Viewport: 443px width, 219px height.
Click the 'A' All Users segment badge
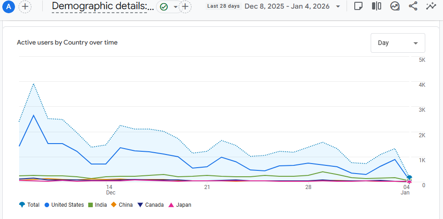[9, 6]
